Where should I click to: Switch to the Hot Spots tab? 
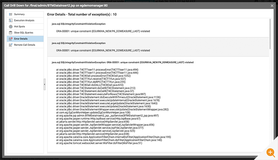[25, 27]
